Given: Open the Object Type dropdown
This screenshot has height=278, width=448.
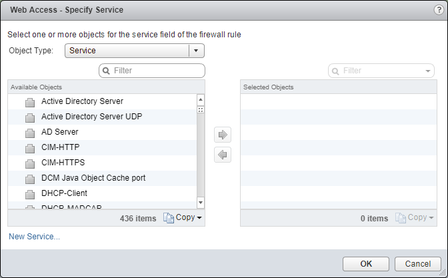Looking at the screenshot, I should tap(195, 51).
